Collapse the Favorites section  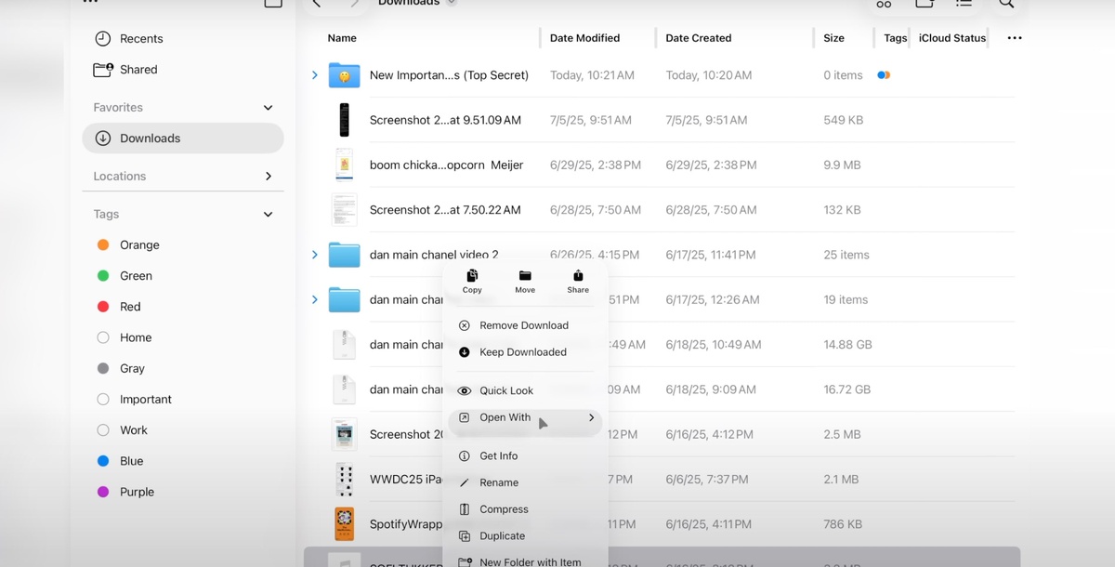269,108
